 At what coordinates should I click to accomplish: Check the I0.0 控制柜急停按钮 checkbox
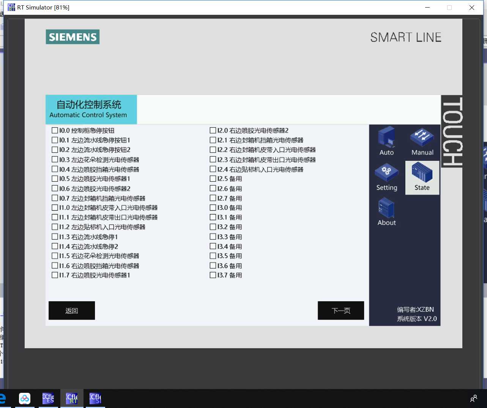(55, 130)
